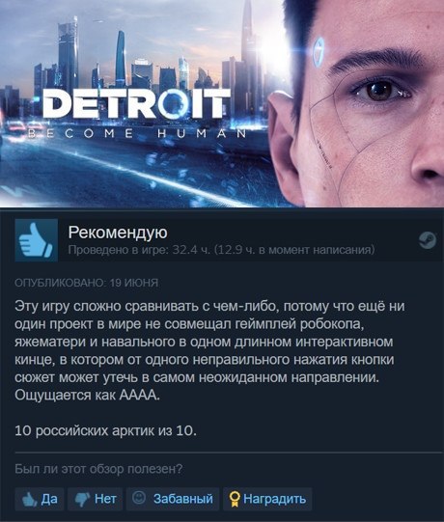This screenshot has width=444, height=522.
Task: Vote Нет on this review
Action: 95,499
